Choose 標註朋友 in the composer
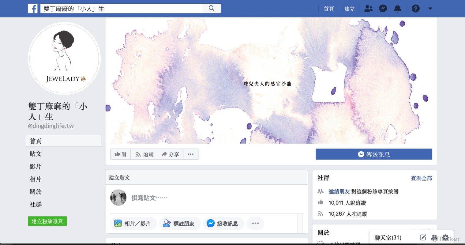The height and width of the screenshot is (245, 465). point(180,224)
